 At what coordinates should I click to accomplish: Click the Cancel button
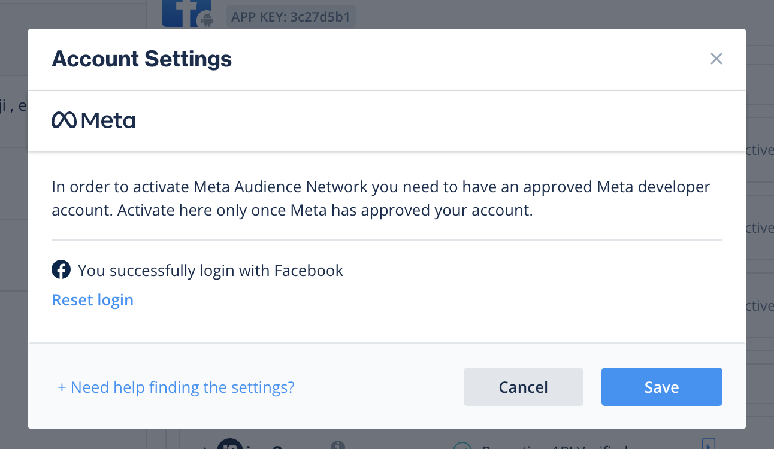pyautogui.click(x=523, y=387)
